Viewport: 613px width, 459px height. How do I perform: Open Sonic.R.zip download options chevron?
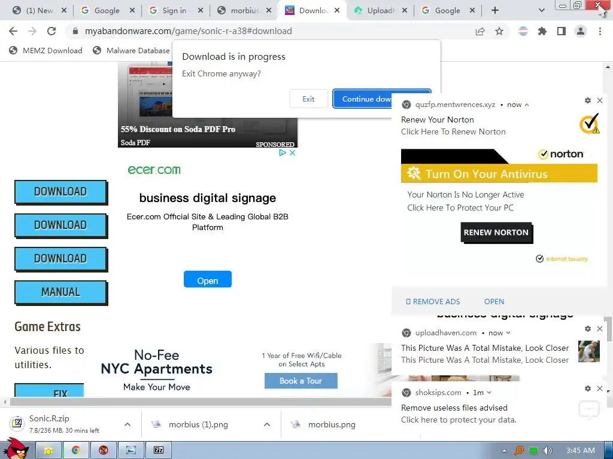(128, 424)
